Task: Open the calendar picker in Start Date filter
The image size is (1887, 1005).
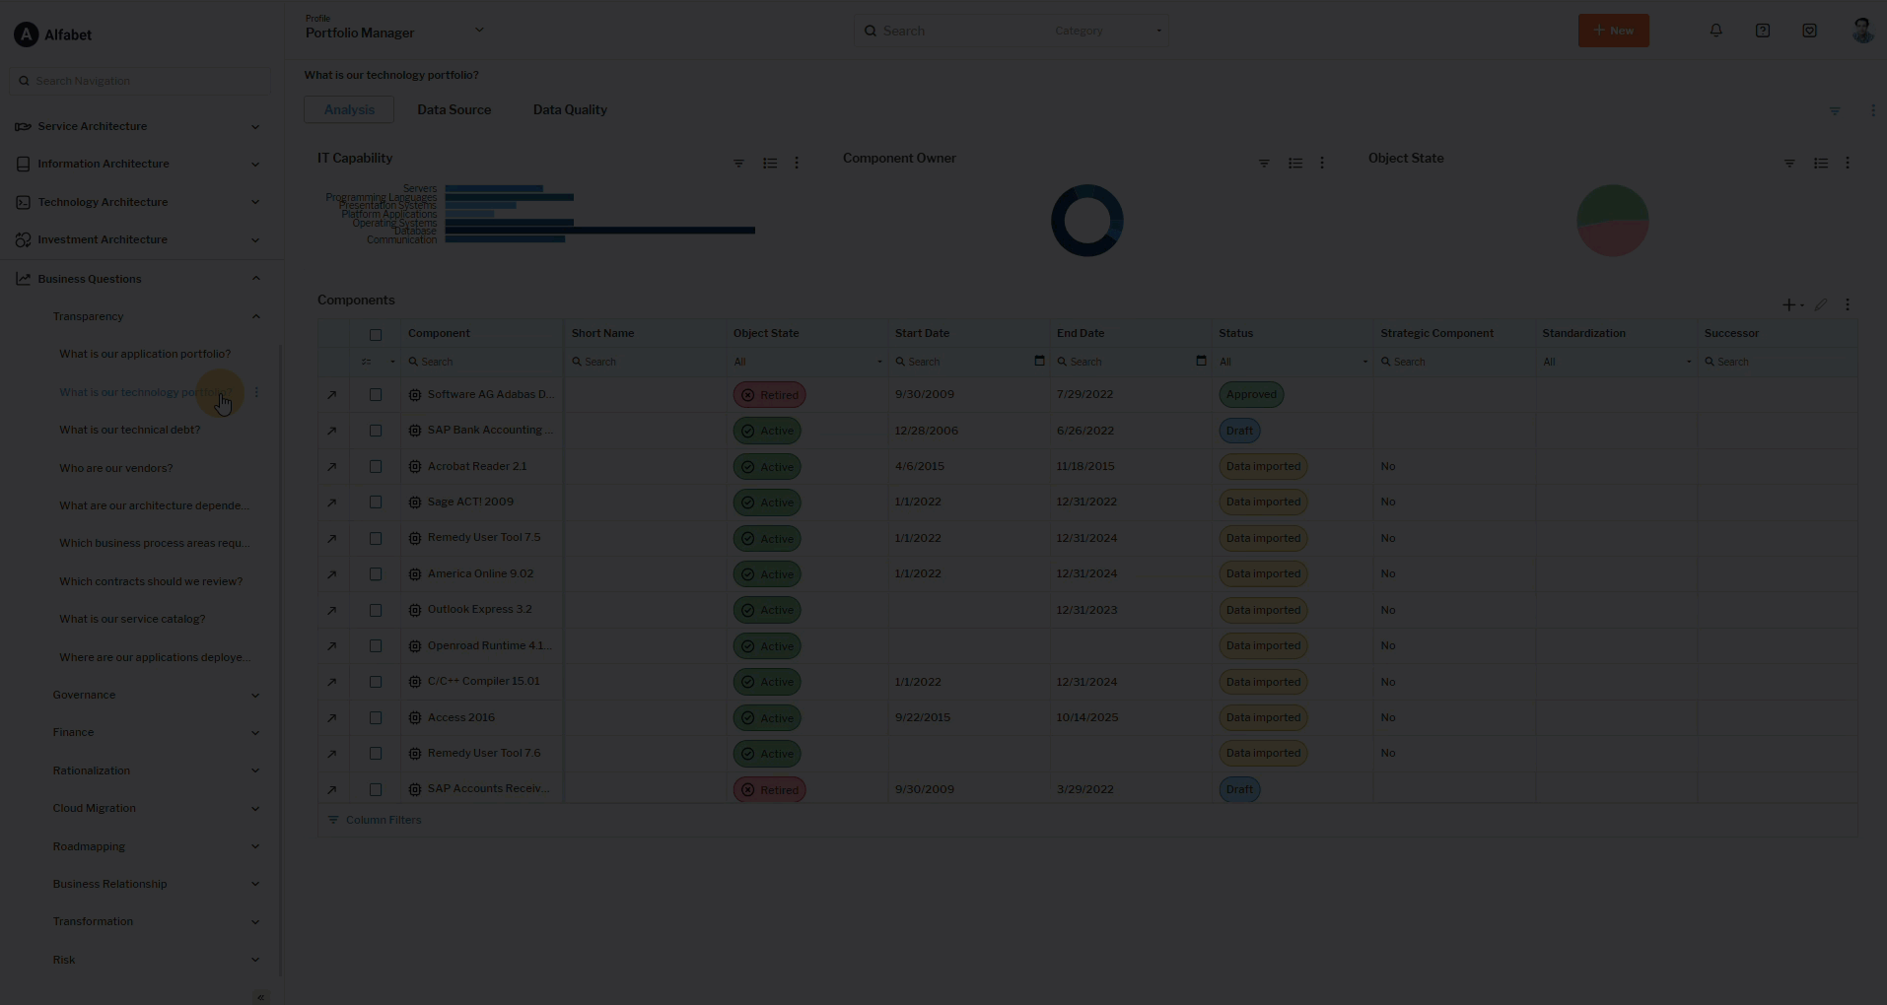Action: [1039, 362]
